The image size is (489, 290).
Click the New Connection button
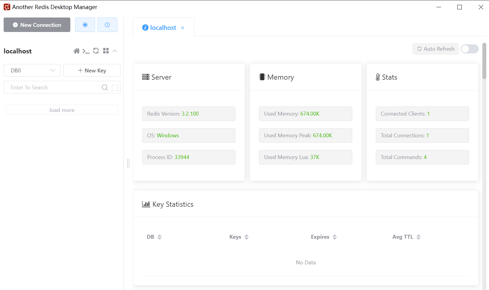click(x=37, y=25)
